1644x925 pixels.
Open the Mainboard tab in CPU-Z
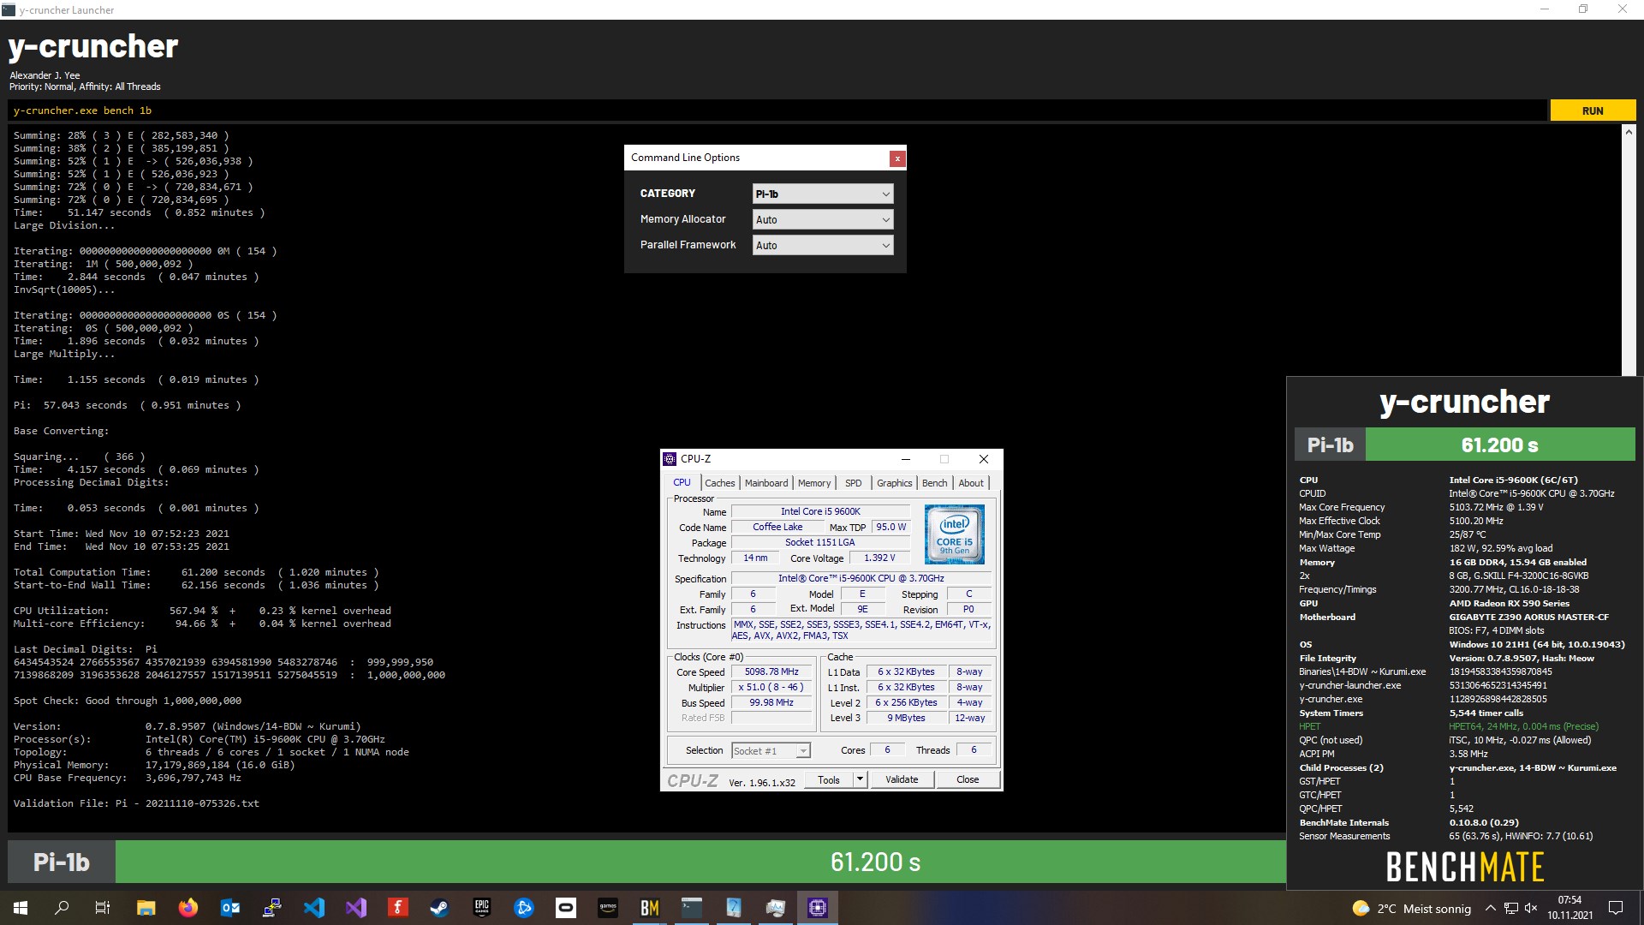click(x=765, y=483)
